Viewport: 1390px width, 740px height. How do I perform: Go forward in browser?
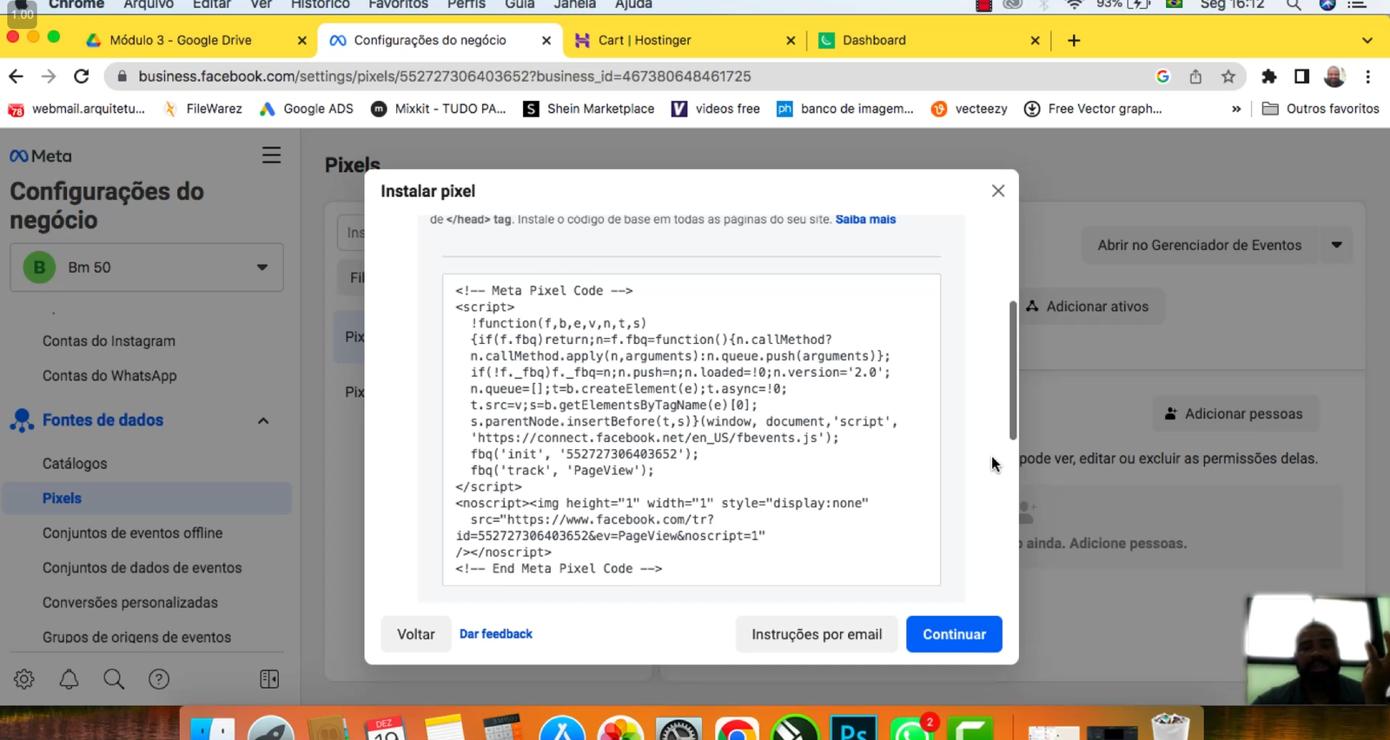coord(49,76)
